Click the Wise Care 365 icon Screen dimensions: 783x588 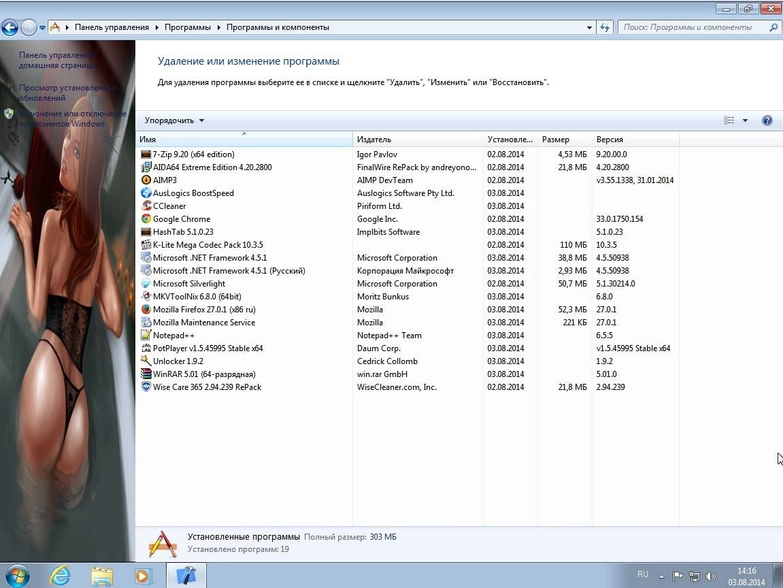click(x=146, y=387)
